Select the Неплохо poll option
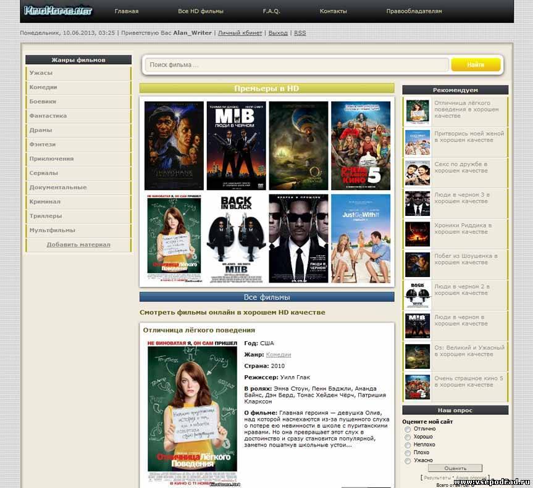Image resolution: width=533 pixels, height=488 pixels. tap(408, 445)
